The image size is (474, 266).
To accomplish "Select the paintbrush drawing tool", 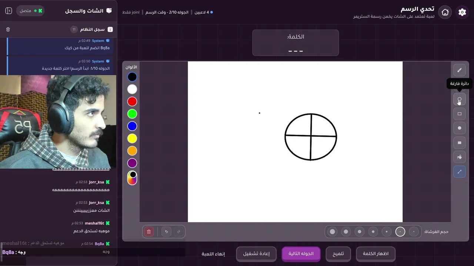I will coord(460,70).
